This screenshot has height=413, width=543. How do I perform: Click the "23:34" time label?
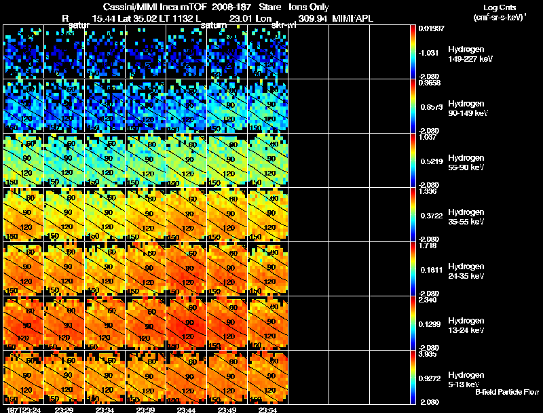[105, 410]
